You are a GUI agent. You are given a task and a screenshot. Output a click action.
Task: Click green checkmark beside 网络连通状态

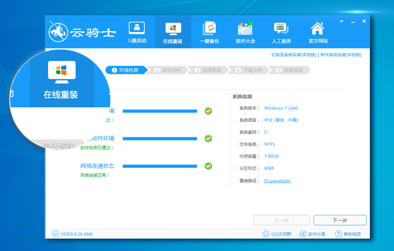point(208,166)
